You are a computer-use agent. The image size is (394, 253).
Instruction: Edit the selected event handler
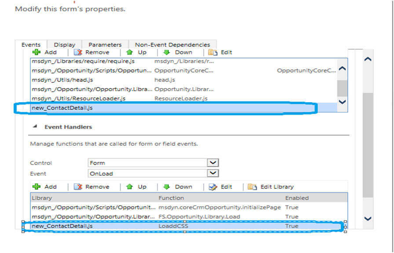[213, 187]
